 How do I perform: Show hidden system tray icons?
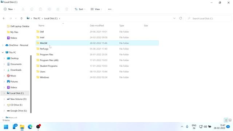182,127
